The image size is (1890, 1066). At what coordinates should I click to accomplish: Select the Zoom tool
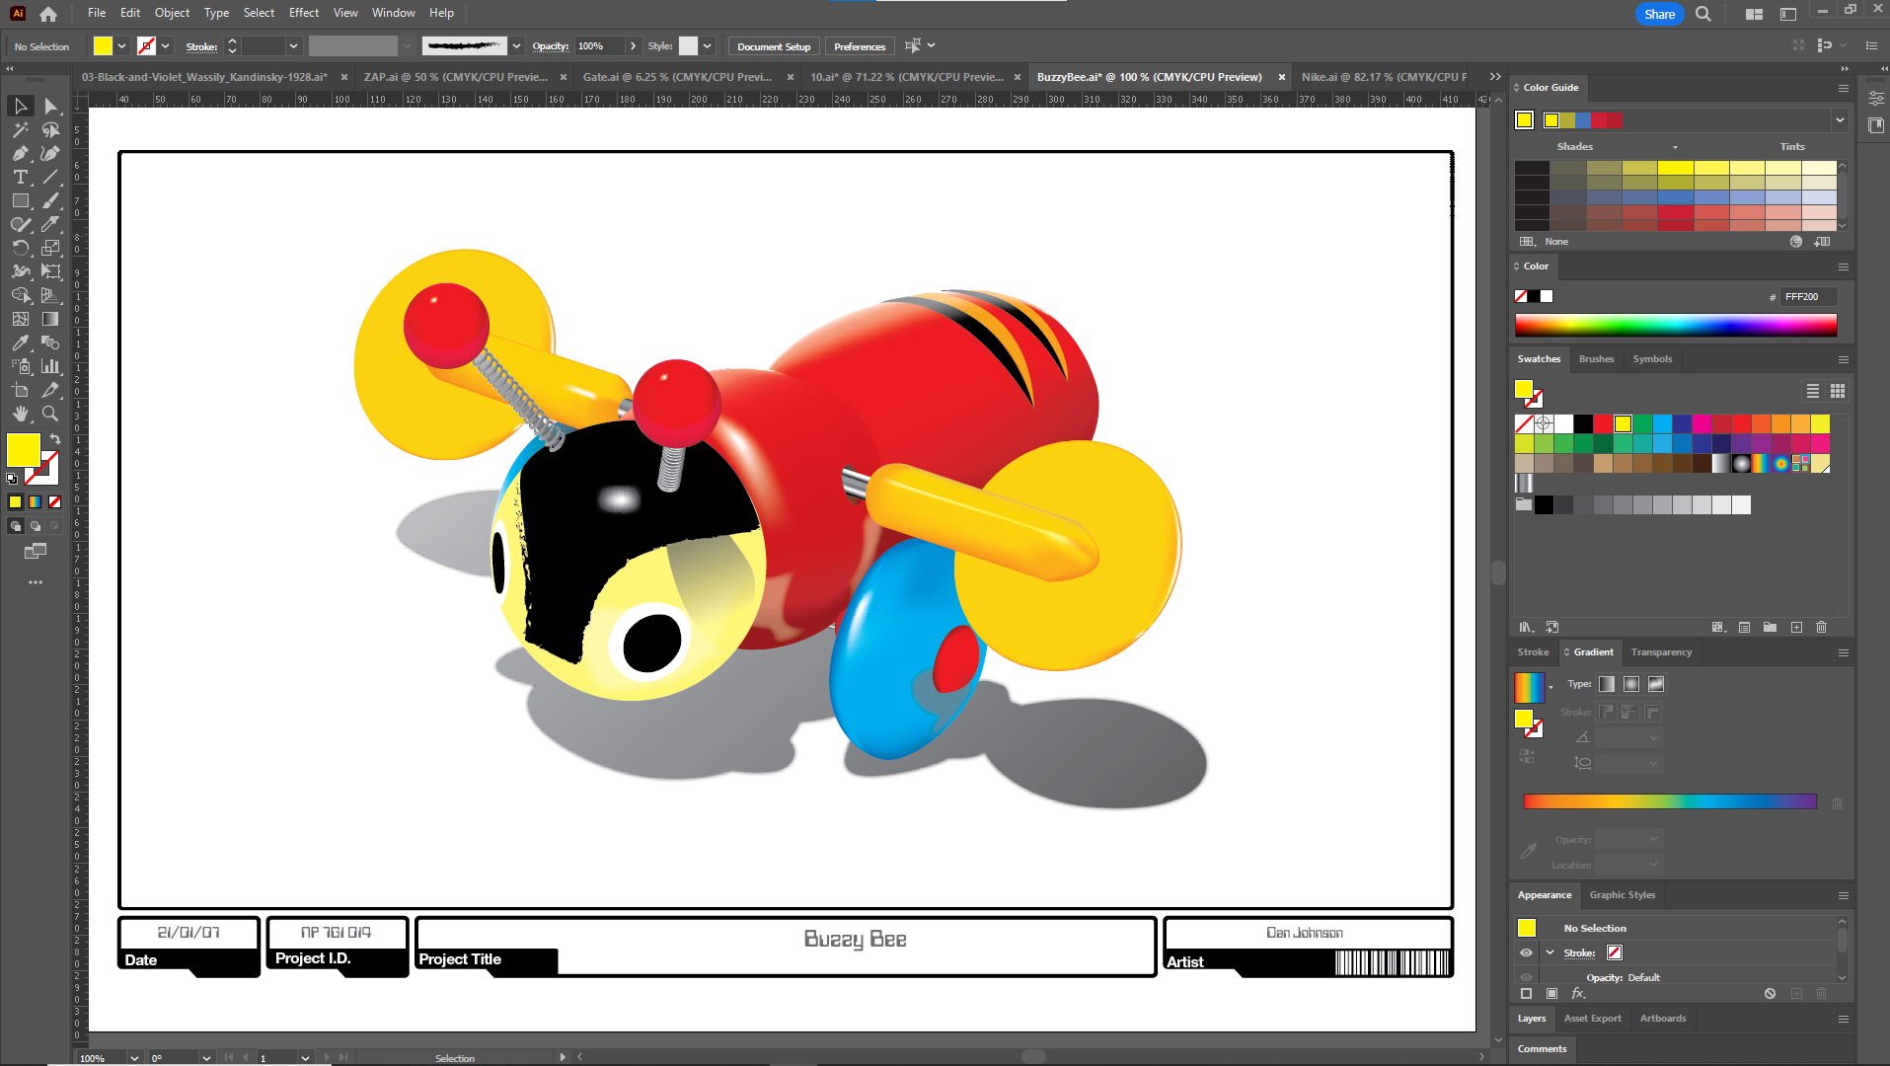click(x=50, y=414)
